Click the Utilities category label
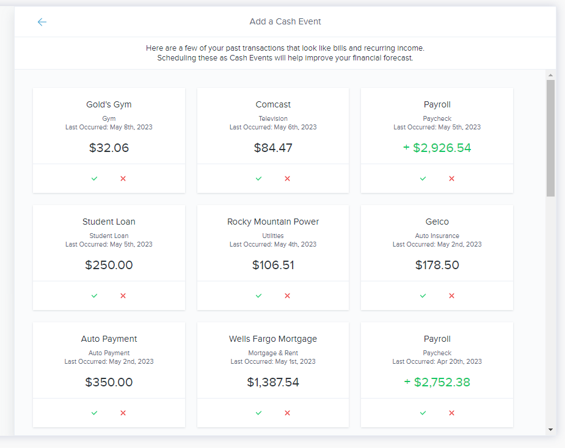The width and height of the screenshot is (565, 448). pos(273,236)
